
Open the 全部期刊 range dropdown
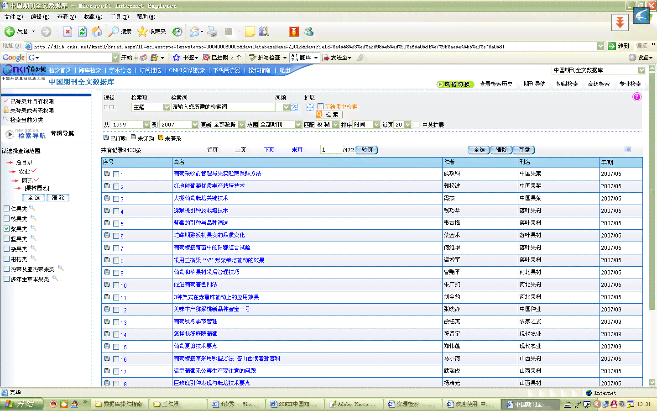pos(298,125)
